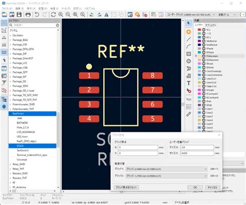Image resolution: width=246 pixels, height=205 pixels.
Task: Hide the F.Courtyard layer
Action: point(204,94)
